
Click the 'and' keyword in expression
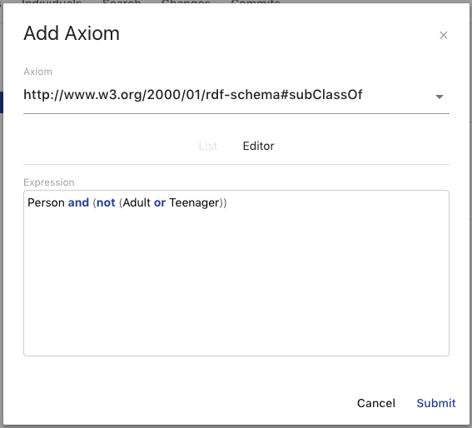point(78,202)
